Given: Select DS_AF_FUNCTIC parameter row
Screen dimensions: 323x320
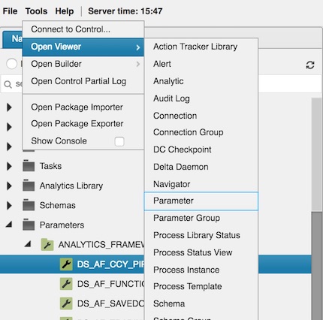Looking at the screenshot, I should tap(72, 284).
